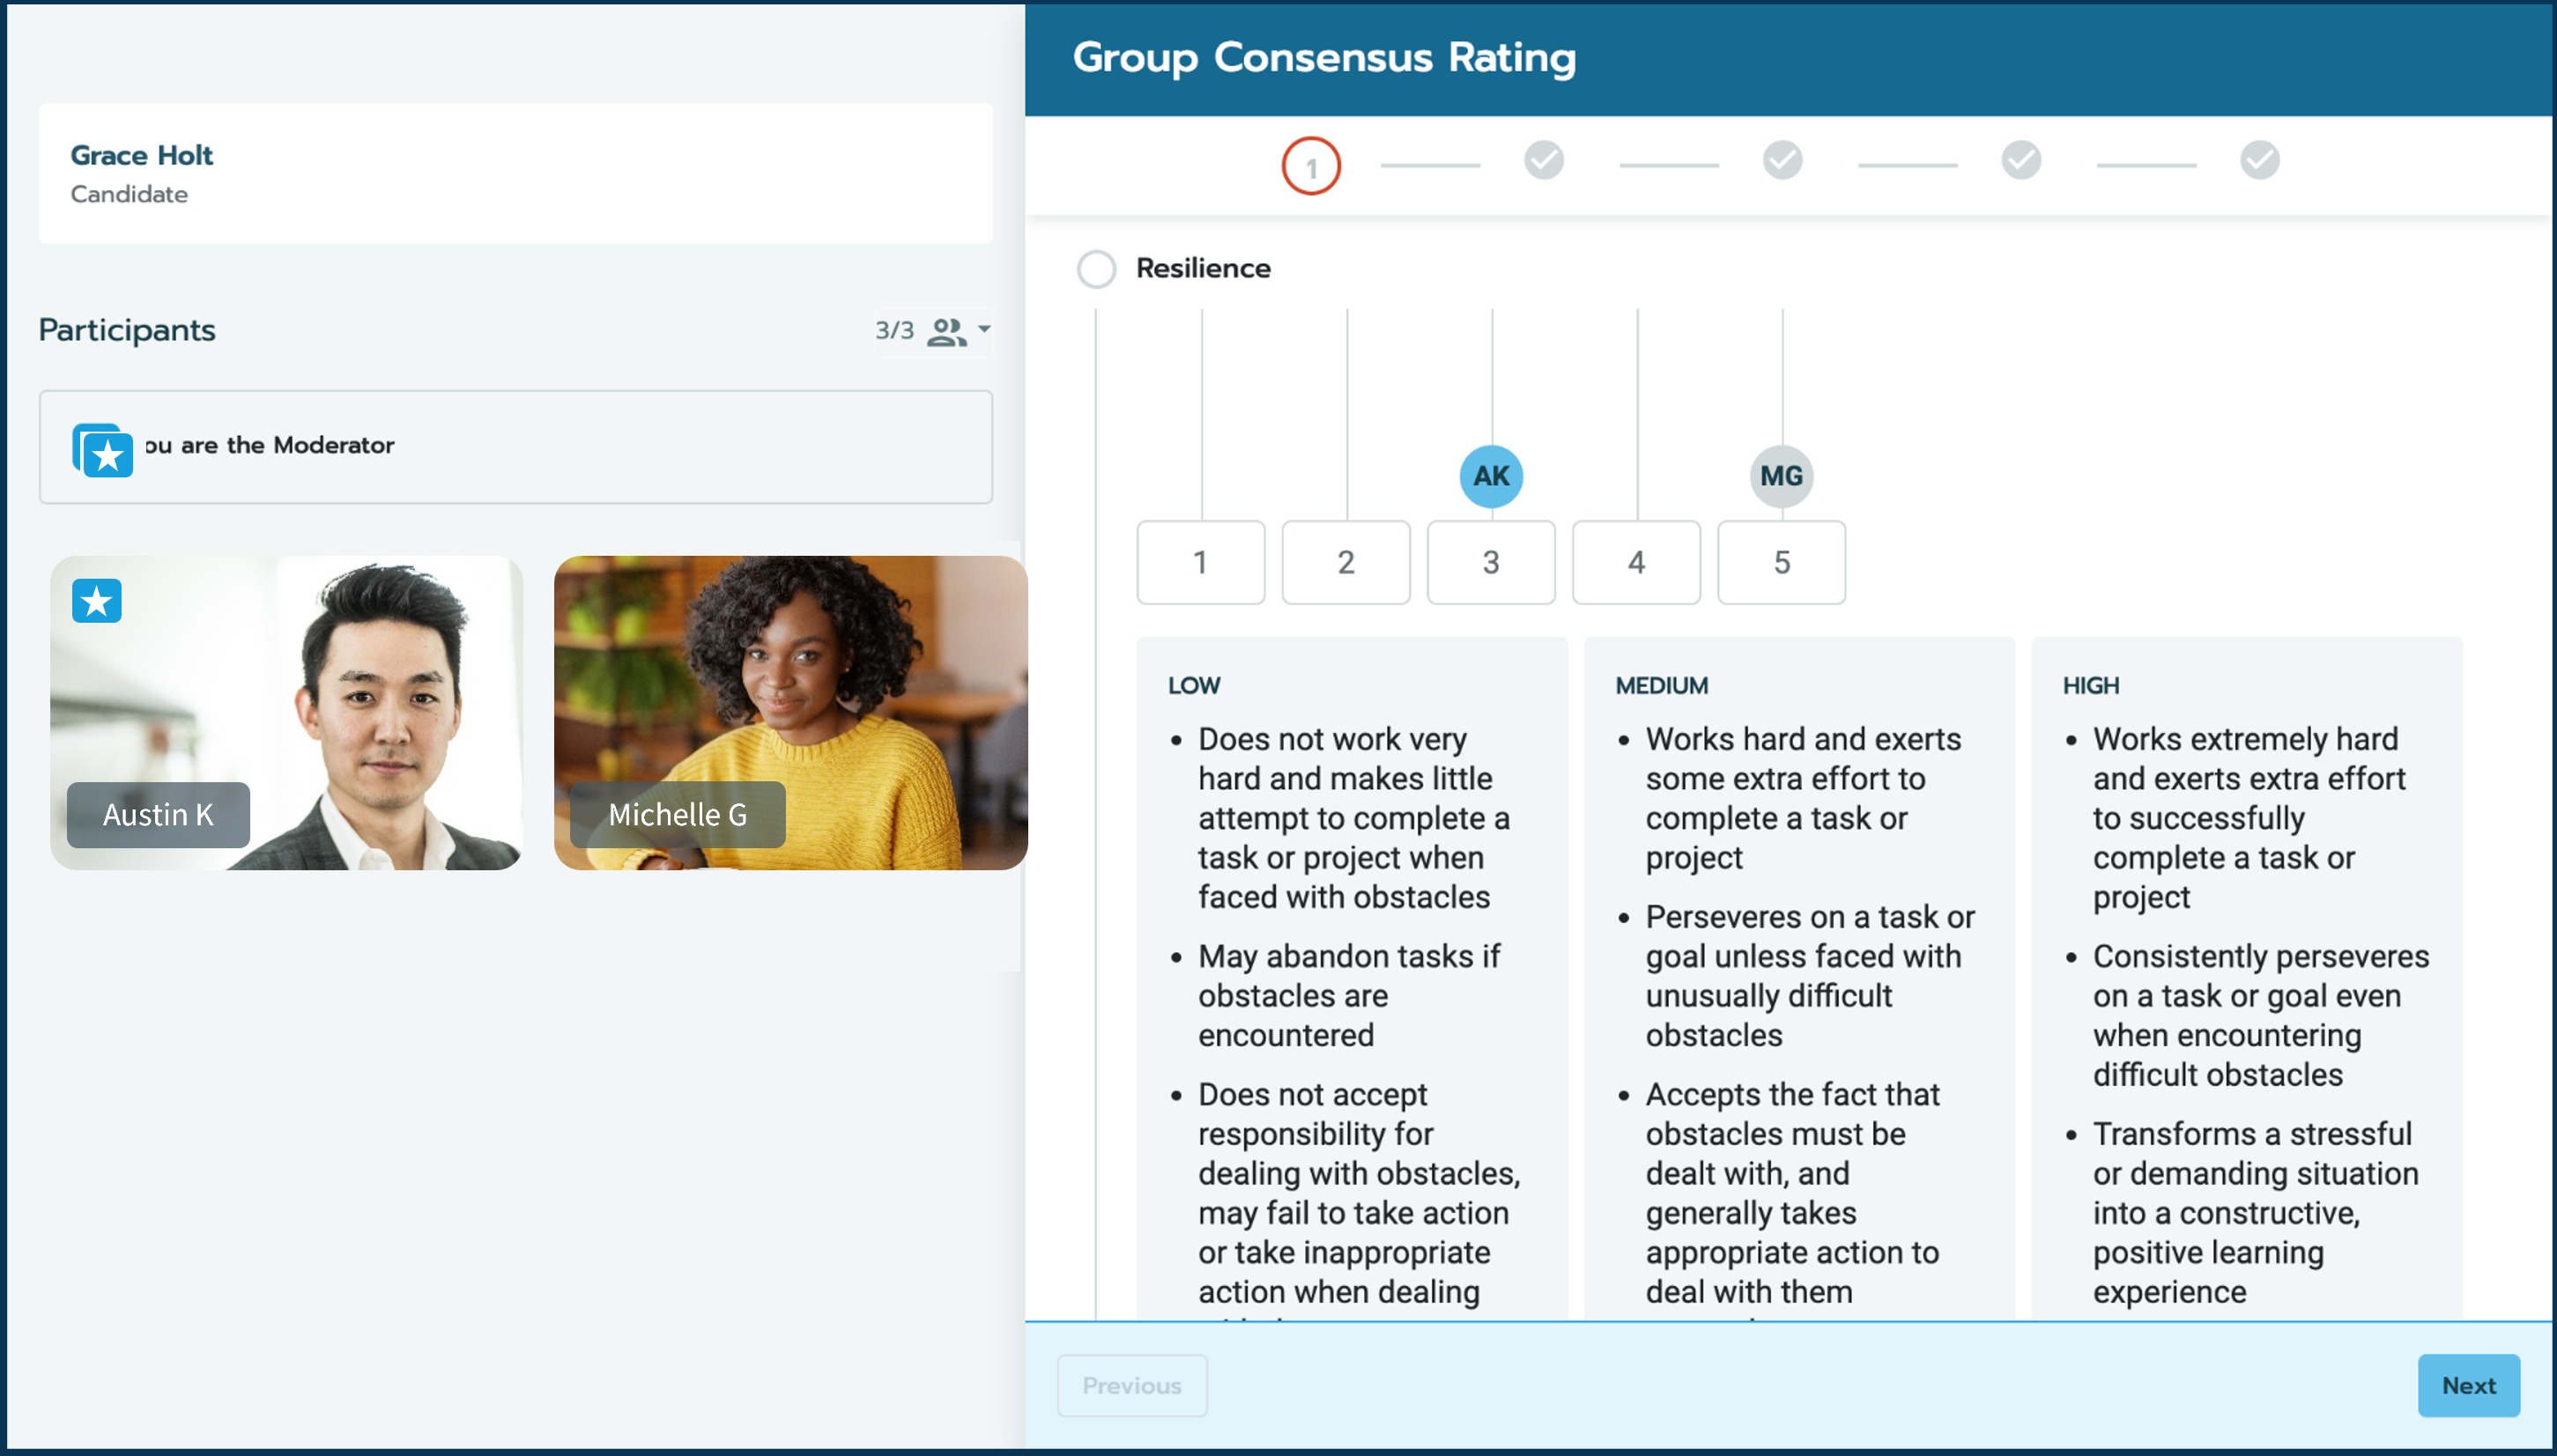2557x1456 pixels.
Task: Click the participants group icon
Action: click(x=946, y=331)
